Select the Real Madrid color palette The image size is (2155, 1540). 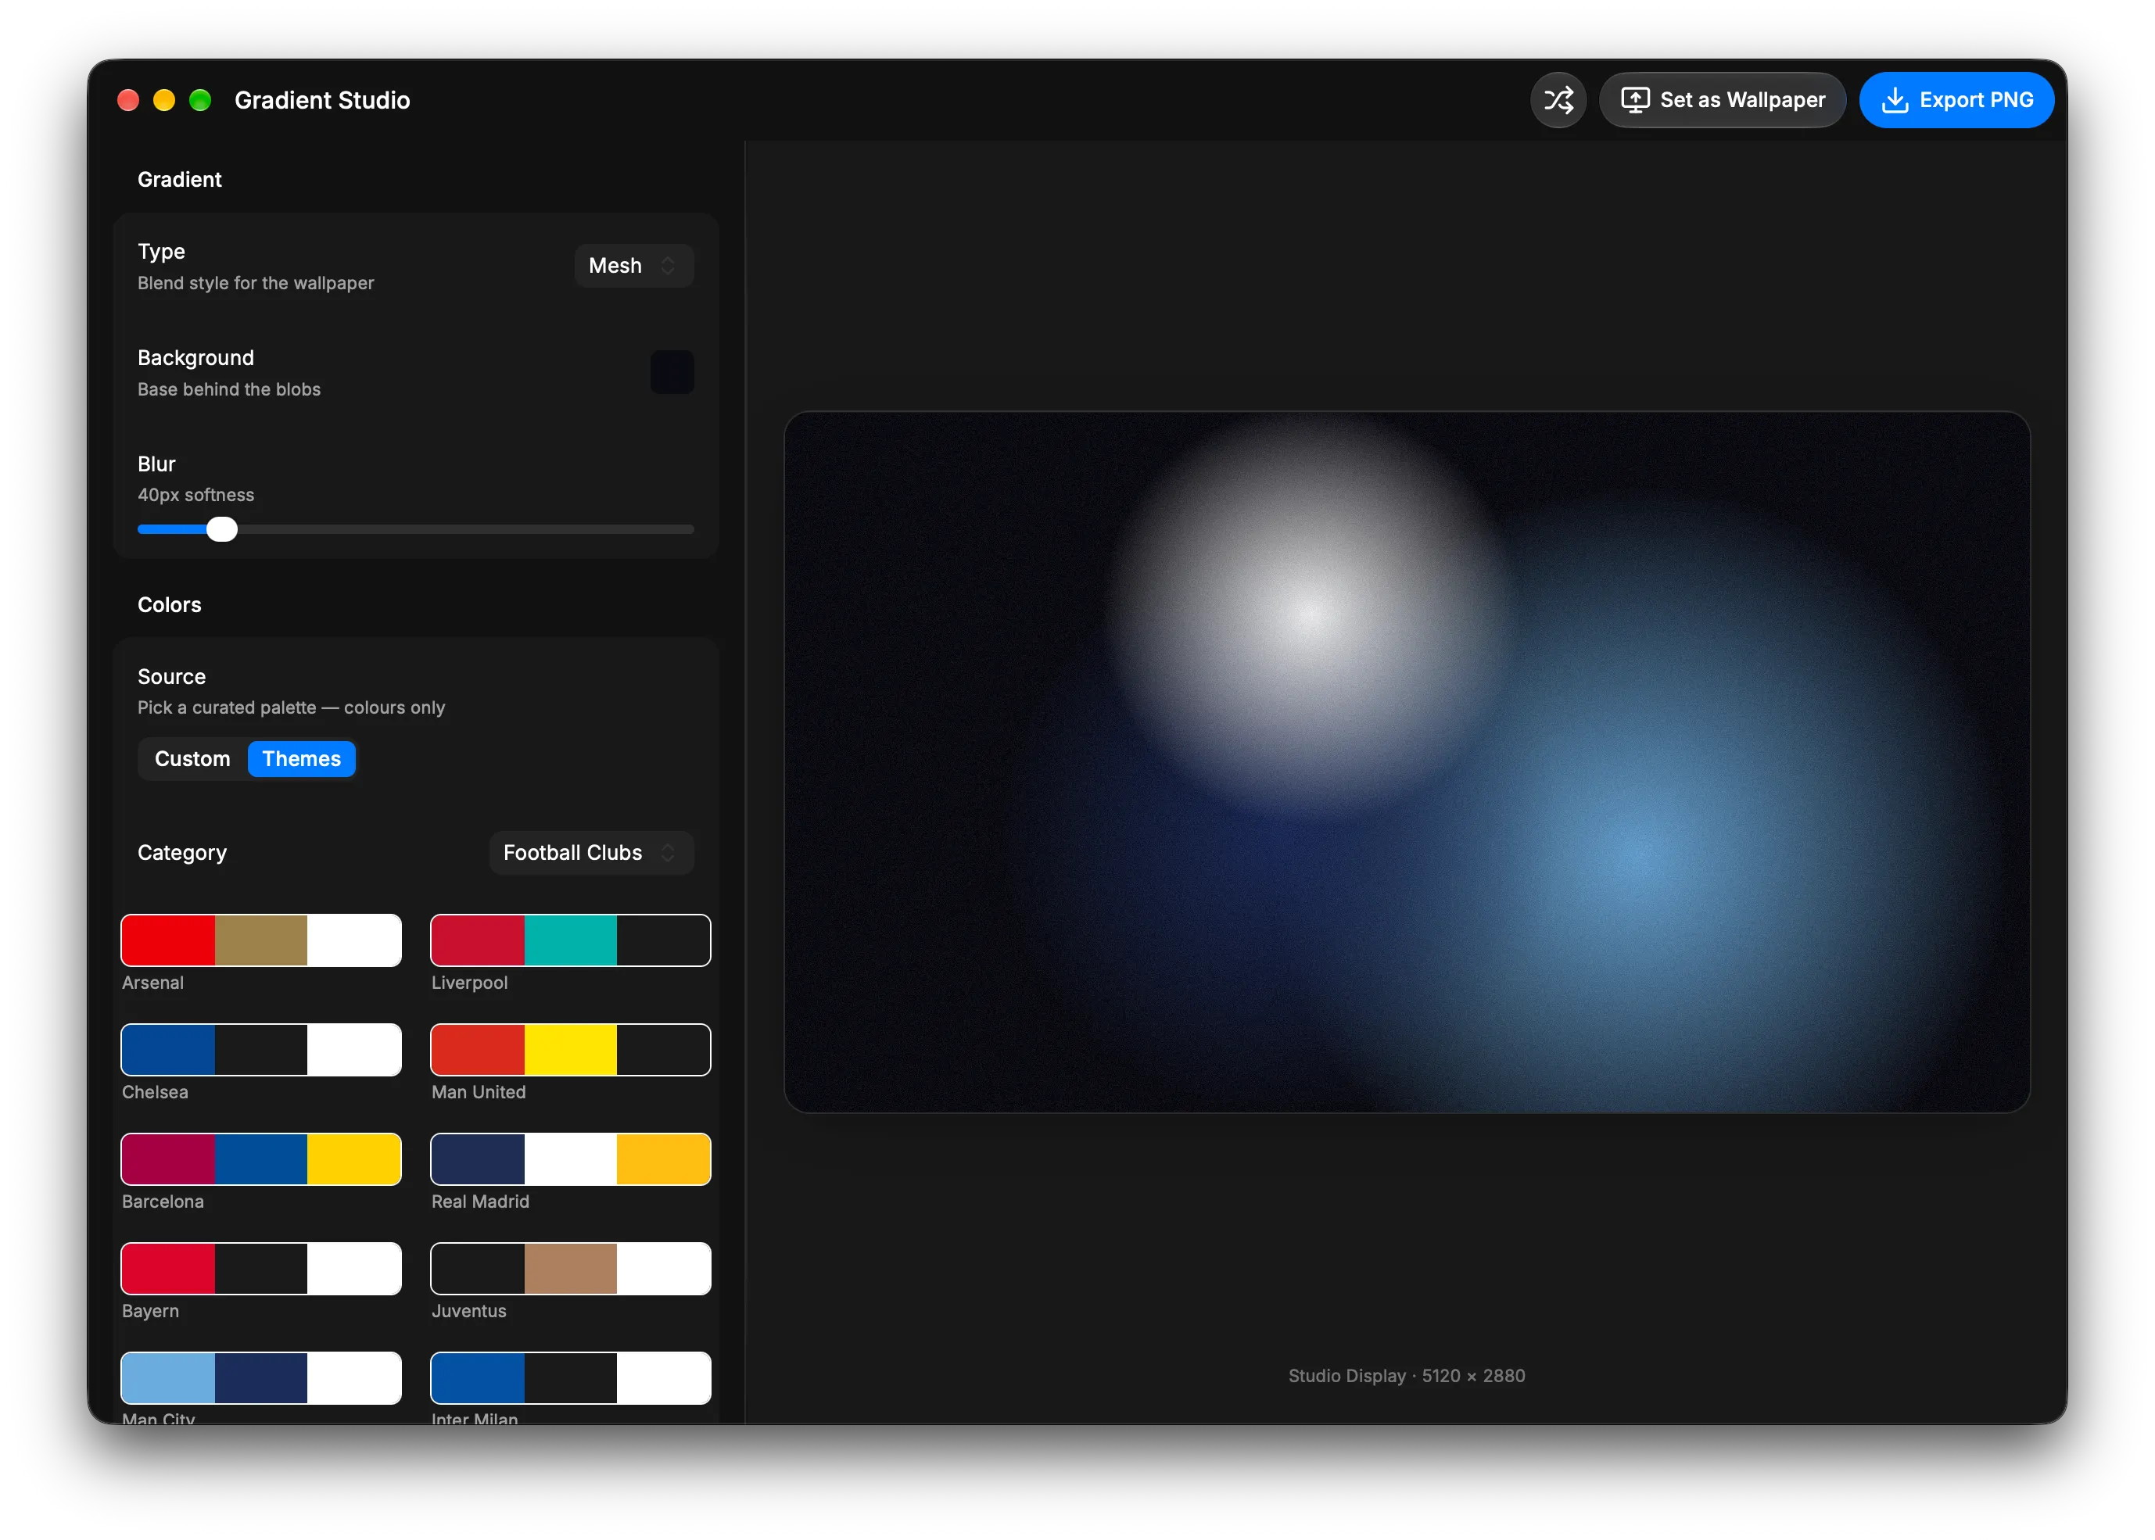click(x=570, y=1159)
